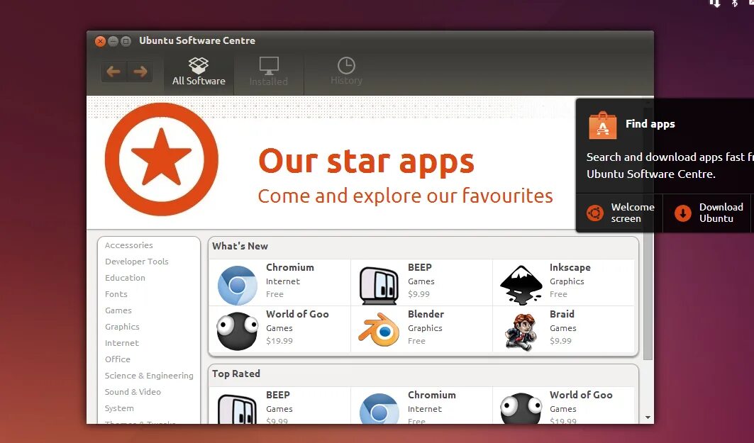Browse the Education category
The width and height of the screenshot is (754, 443).
pyautogui.click(x=125, y=278)
